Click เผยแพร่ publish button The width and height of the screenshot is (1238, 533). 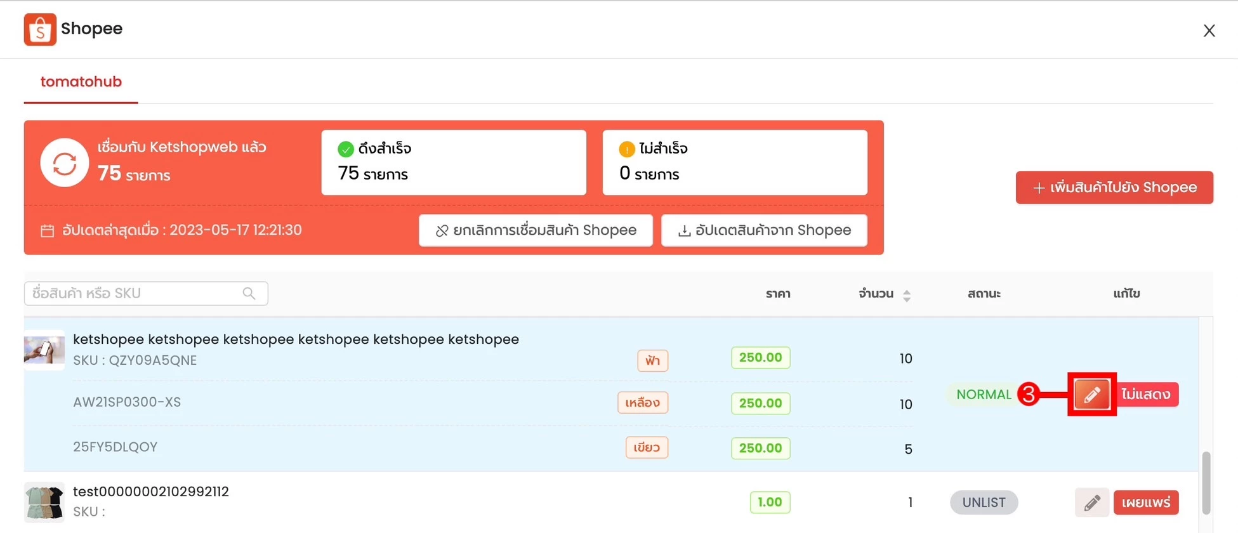[x=1146, y=503]
